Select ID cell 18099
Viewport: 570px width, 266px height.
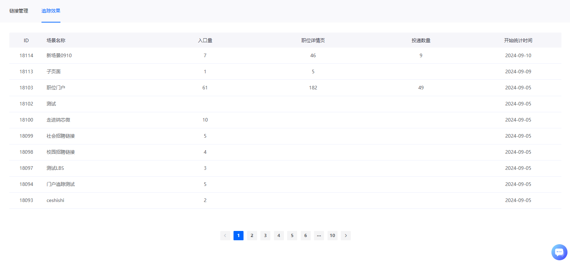26,136
